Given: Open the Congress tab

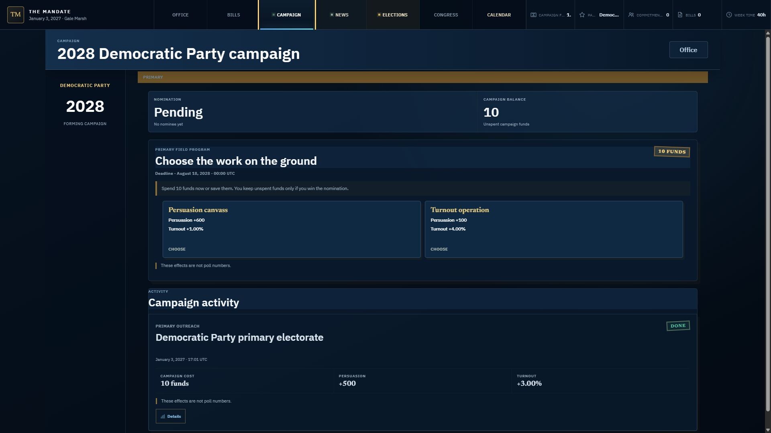Looking at the screenshot, I should pyautogui.click(x=446, y=15).
